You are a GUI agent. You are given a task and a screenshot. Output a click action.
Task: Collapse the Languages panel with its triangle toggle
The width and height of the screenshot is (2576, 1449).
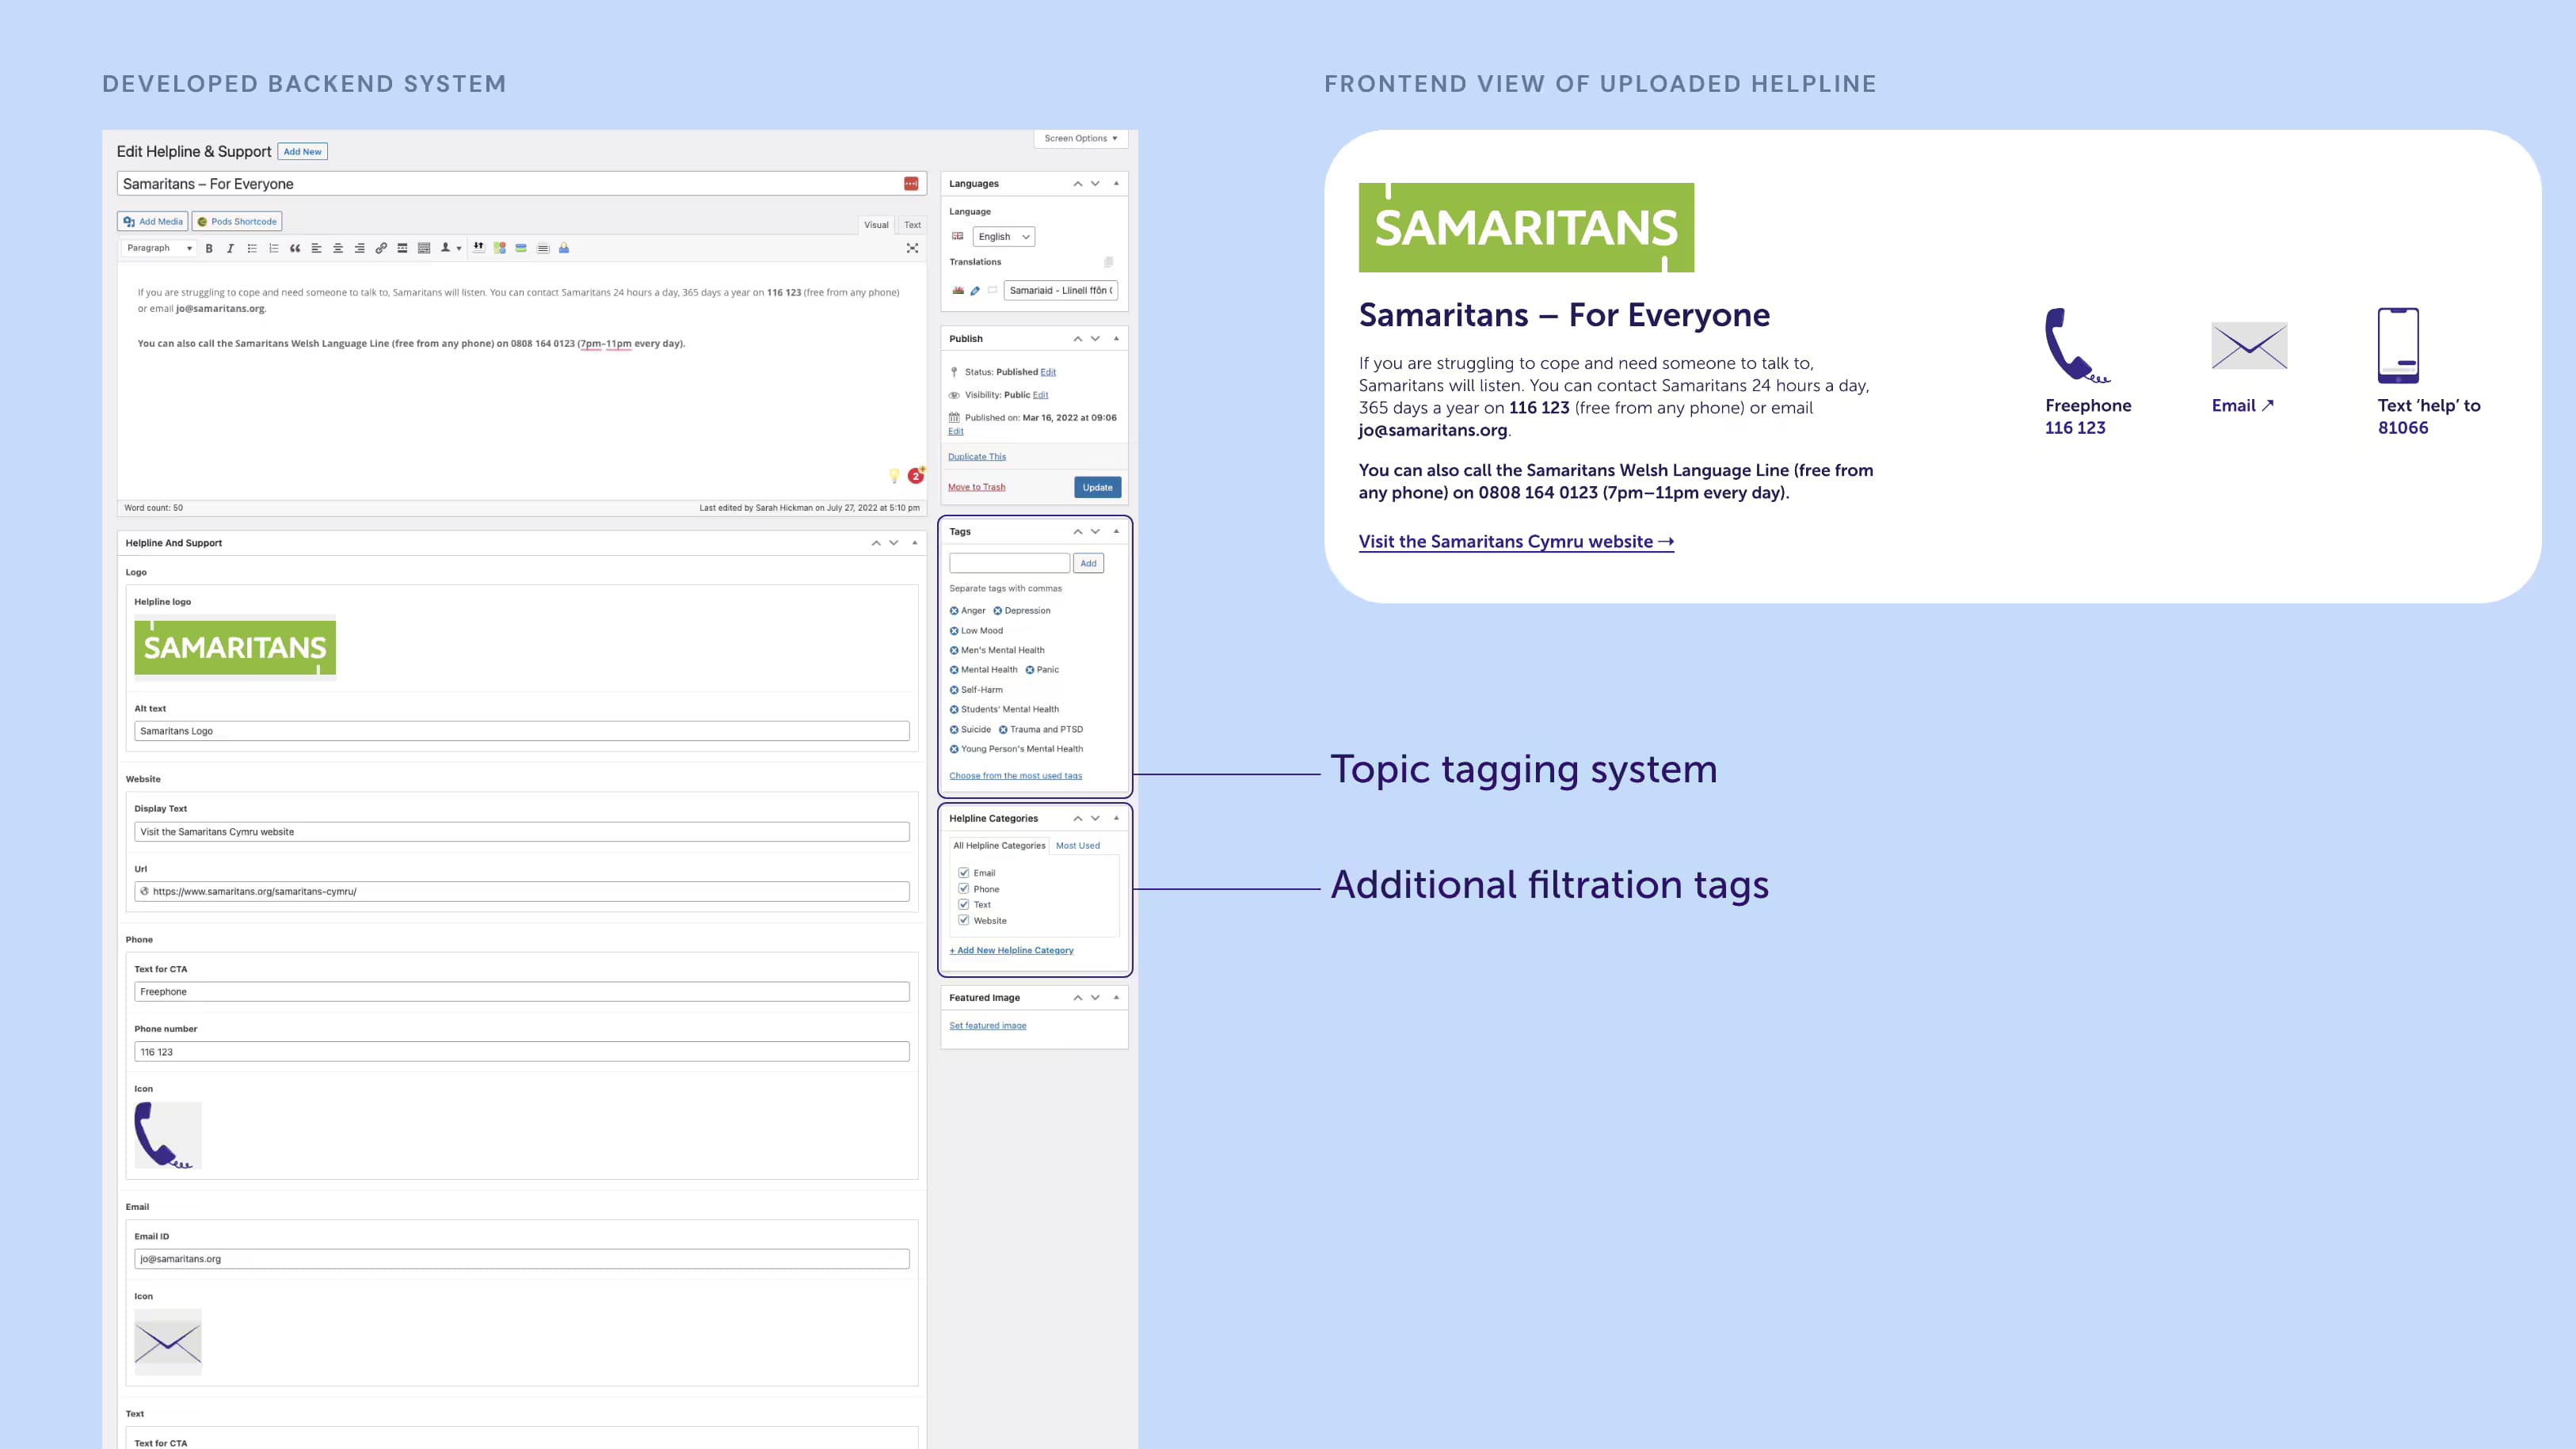point(1116,184)
